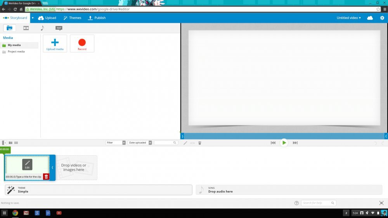Open Google Search from the shelf
The width and height of the screenshot is (388, 218).
point(37,213)
